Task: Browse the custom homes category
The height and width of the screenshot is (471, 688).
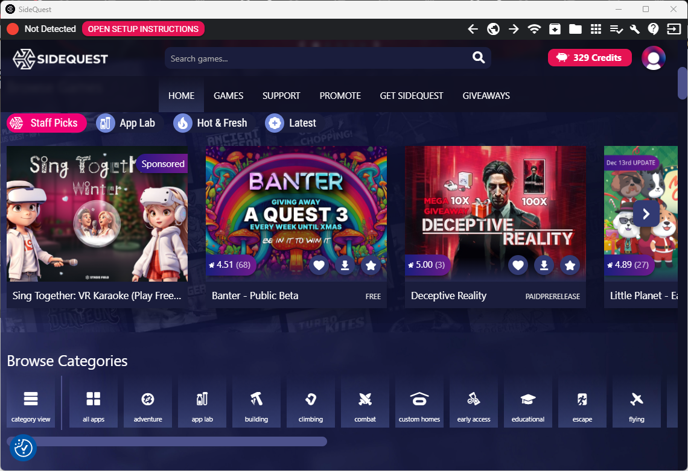Action: (x=419, y=403)
